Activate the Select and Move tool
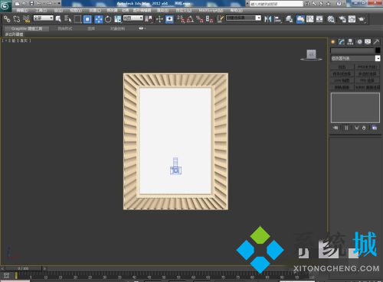The height and width of the screenshot is (282, 383). (99, 19)
